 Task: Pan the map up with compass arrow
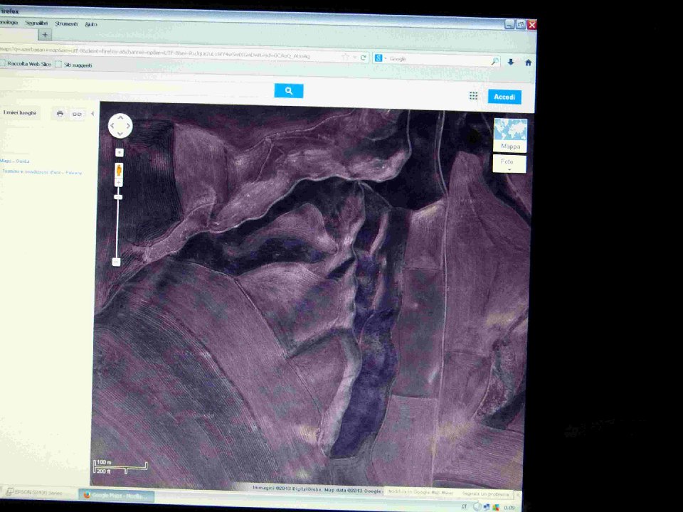tap(120, 117)
